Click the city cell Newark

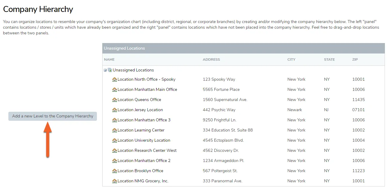[295, 110]
